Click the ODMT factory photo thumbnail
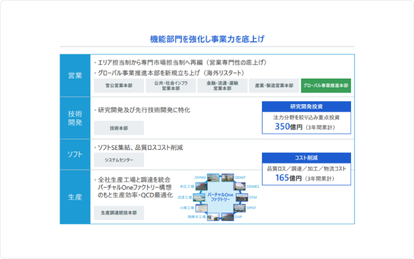 coord(228,177)
